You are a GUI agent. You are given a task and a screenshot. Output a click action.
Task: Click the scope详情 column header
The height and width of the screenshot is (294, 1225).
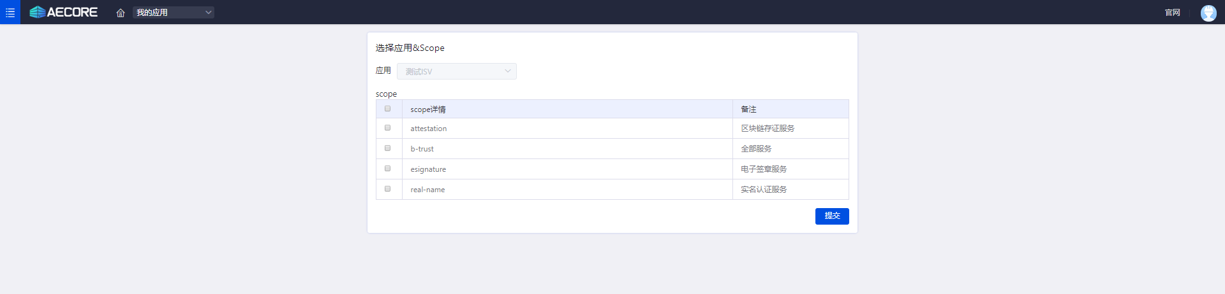click(428, 109)
